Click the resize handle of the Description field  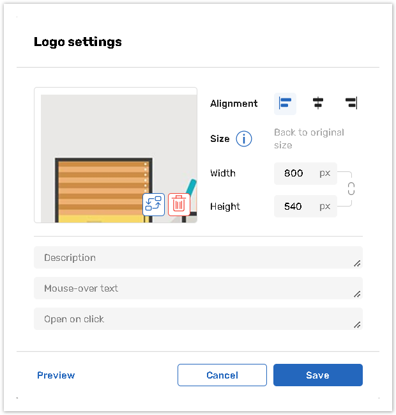(x=357, y=263)
